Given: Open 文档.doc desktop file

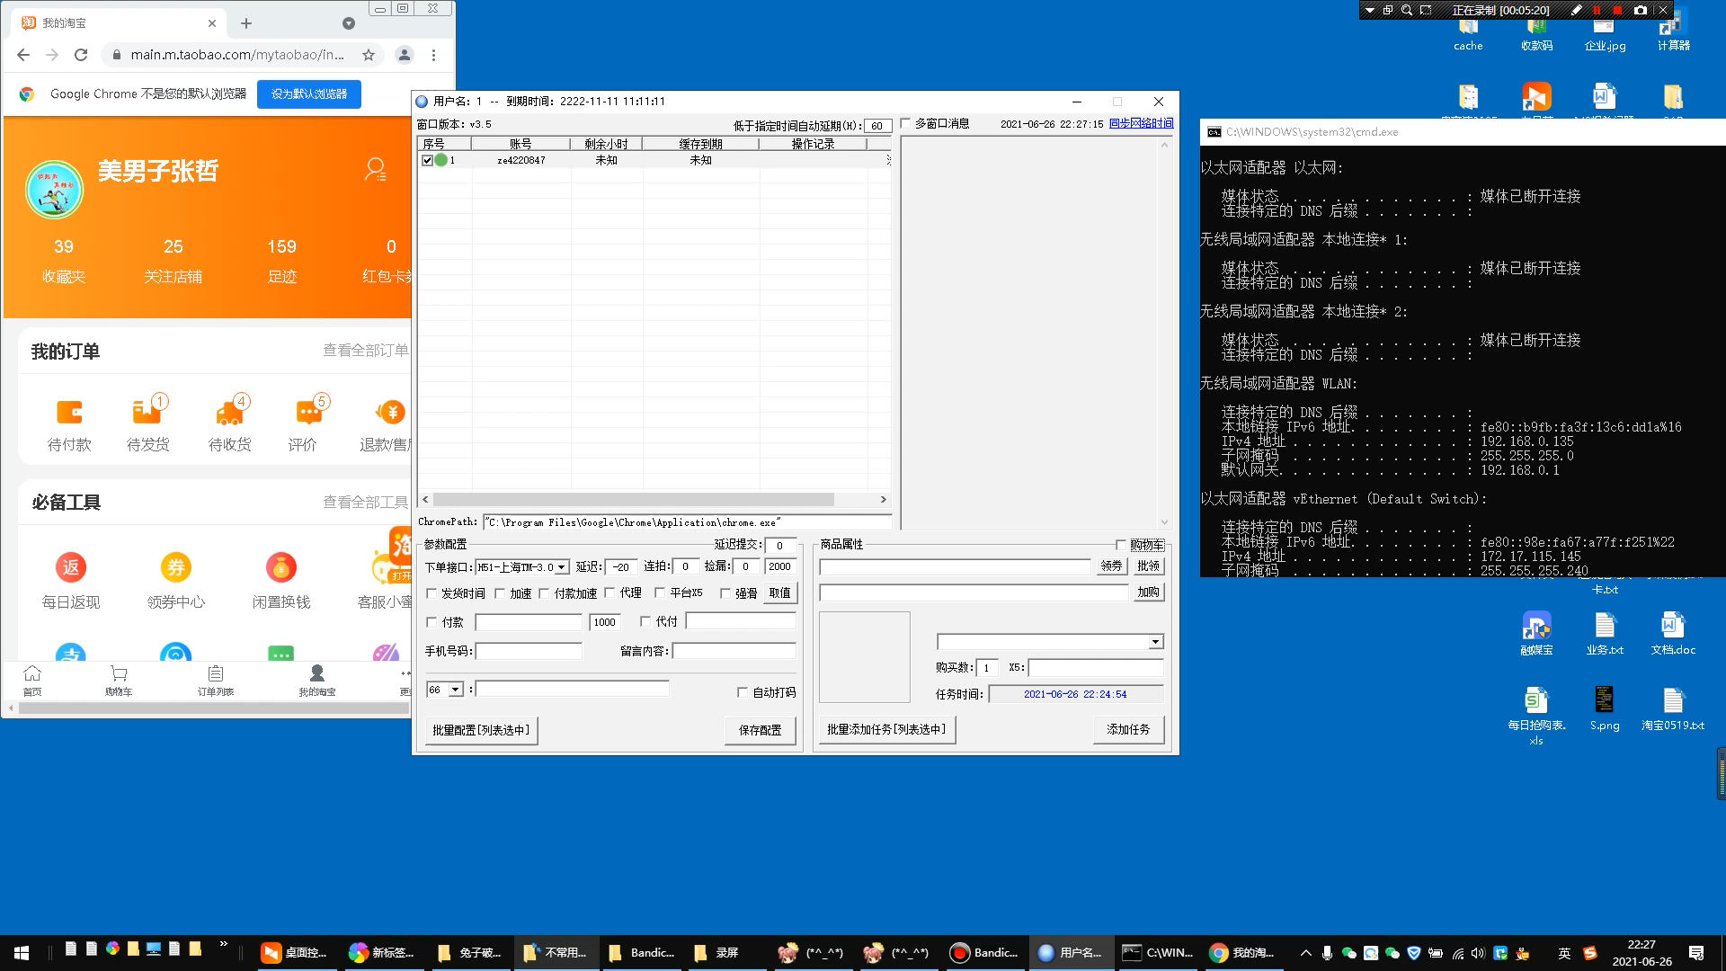Looking at the screenshot, I should click(x=1673, y=632).
